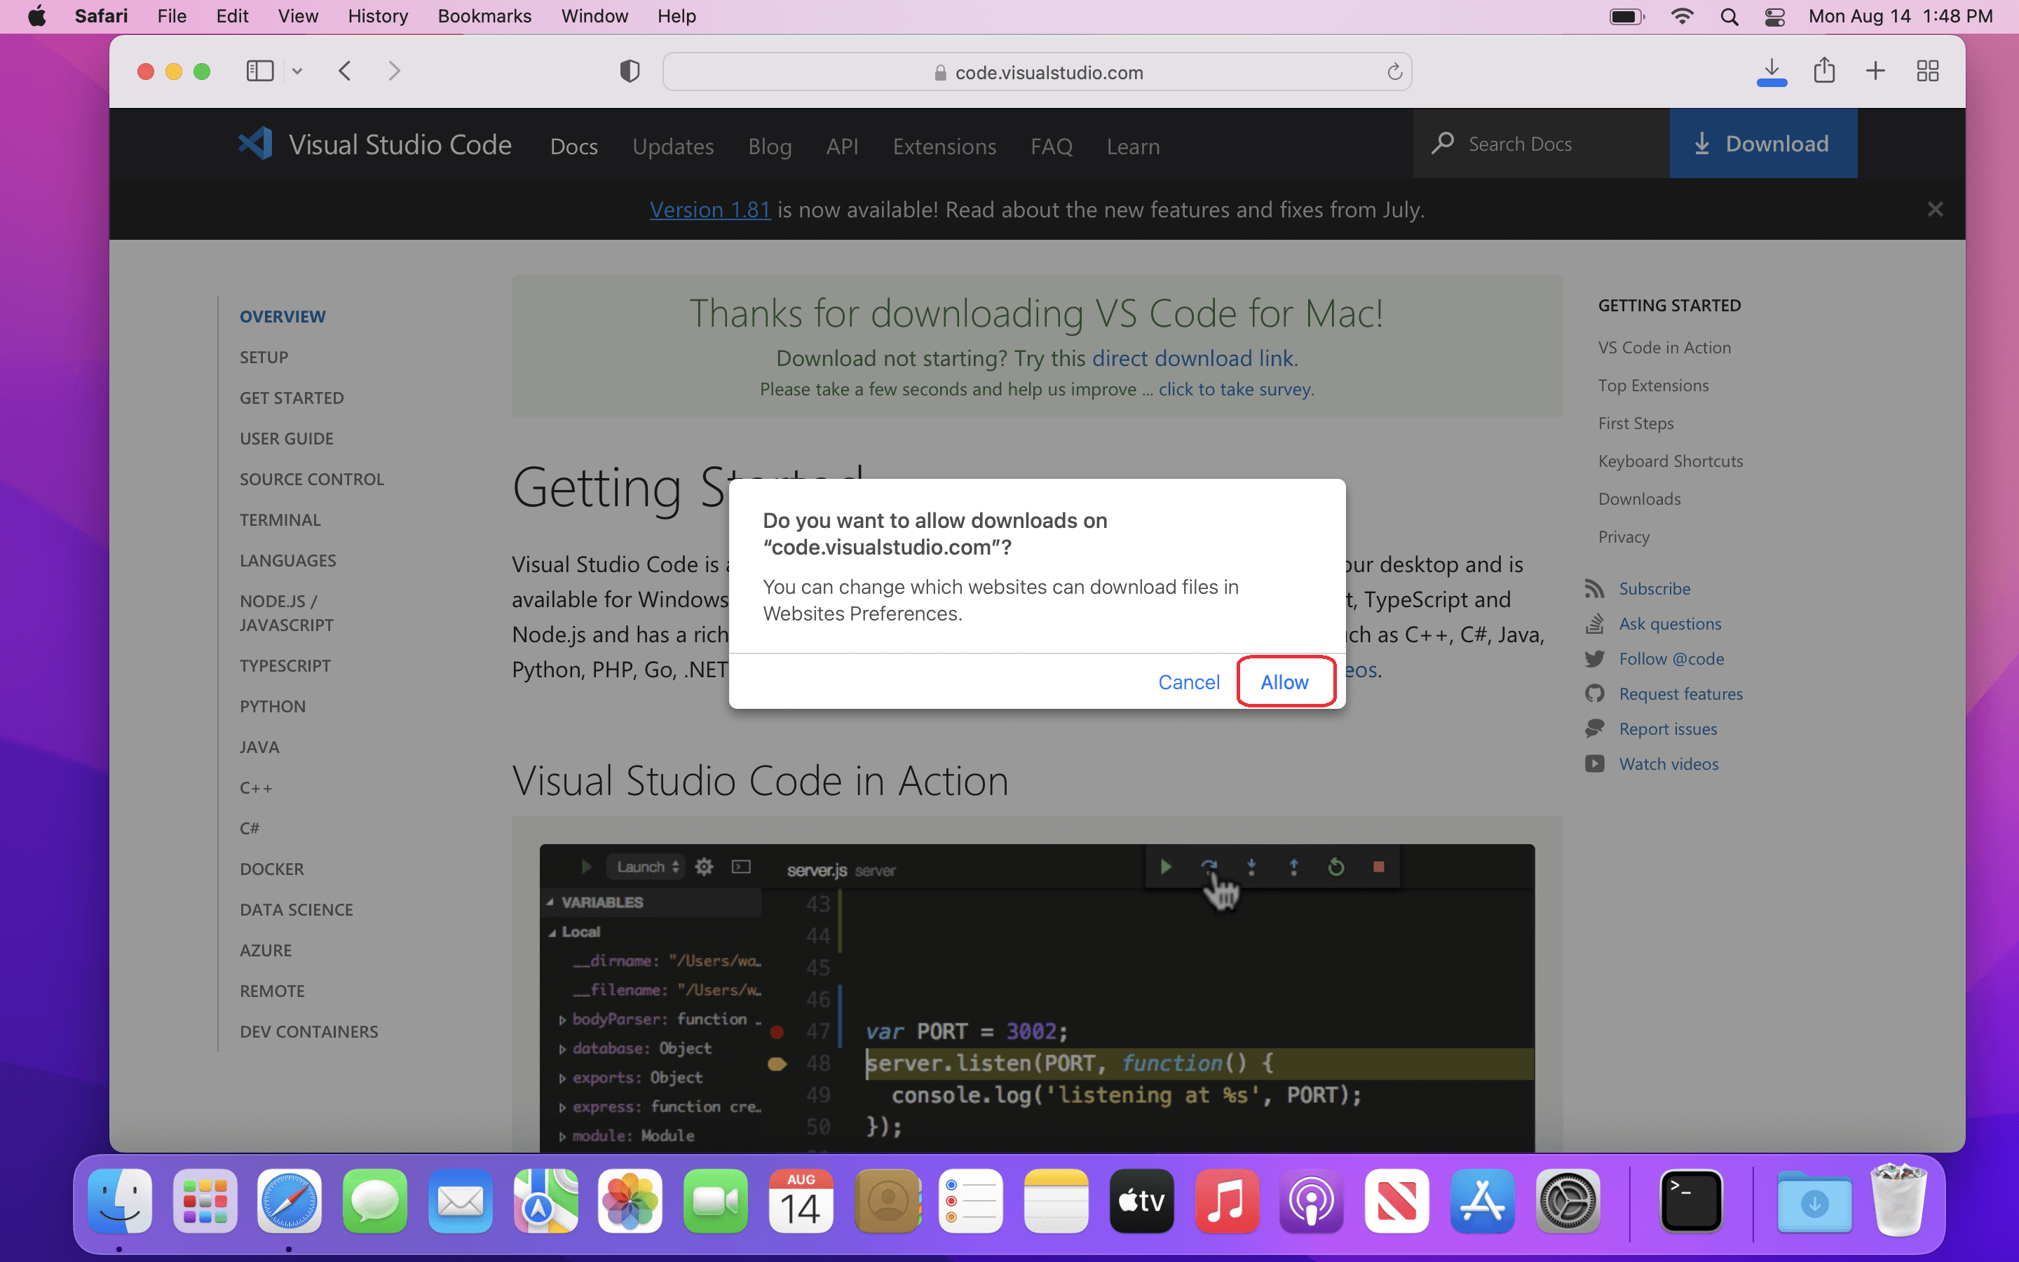Click the Share icon in Safari toolbar

pos(1824,71)
